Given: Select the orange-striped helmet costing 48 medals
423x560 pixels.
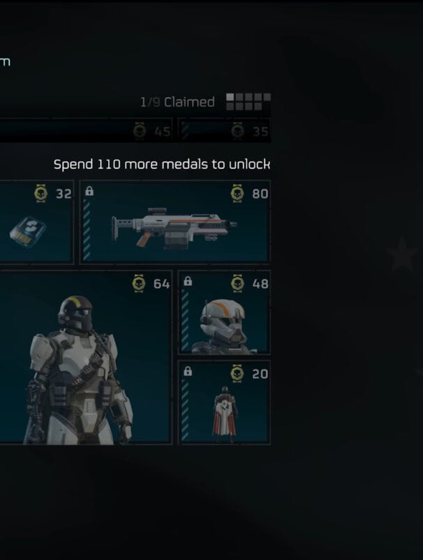Looking at the screenshot, I should (x=224, y=312).
